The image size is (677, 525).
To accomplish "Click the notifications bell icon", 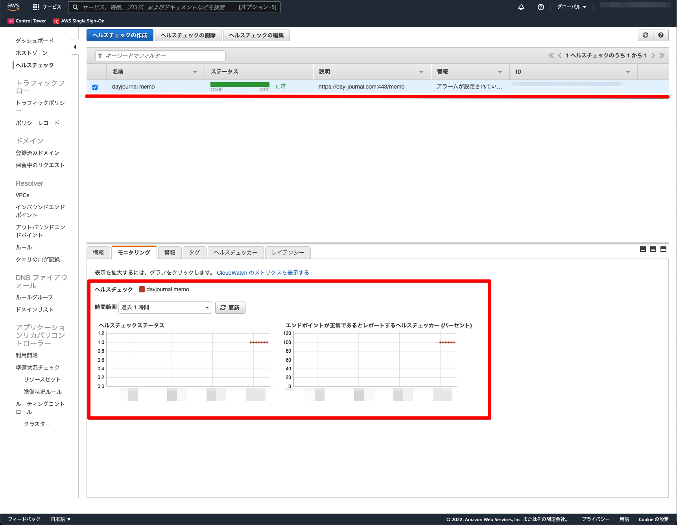I will pyautogui.click(x=521, y=7).
